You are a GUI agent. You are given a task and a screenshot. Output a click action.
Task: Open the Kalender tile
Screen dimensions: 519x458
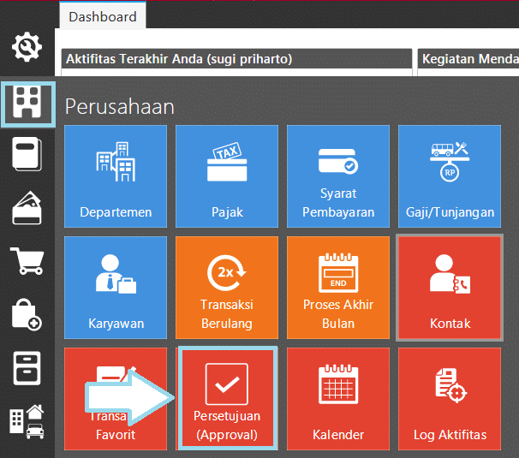point(338,398)
